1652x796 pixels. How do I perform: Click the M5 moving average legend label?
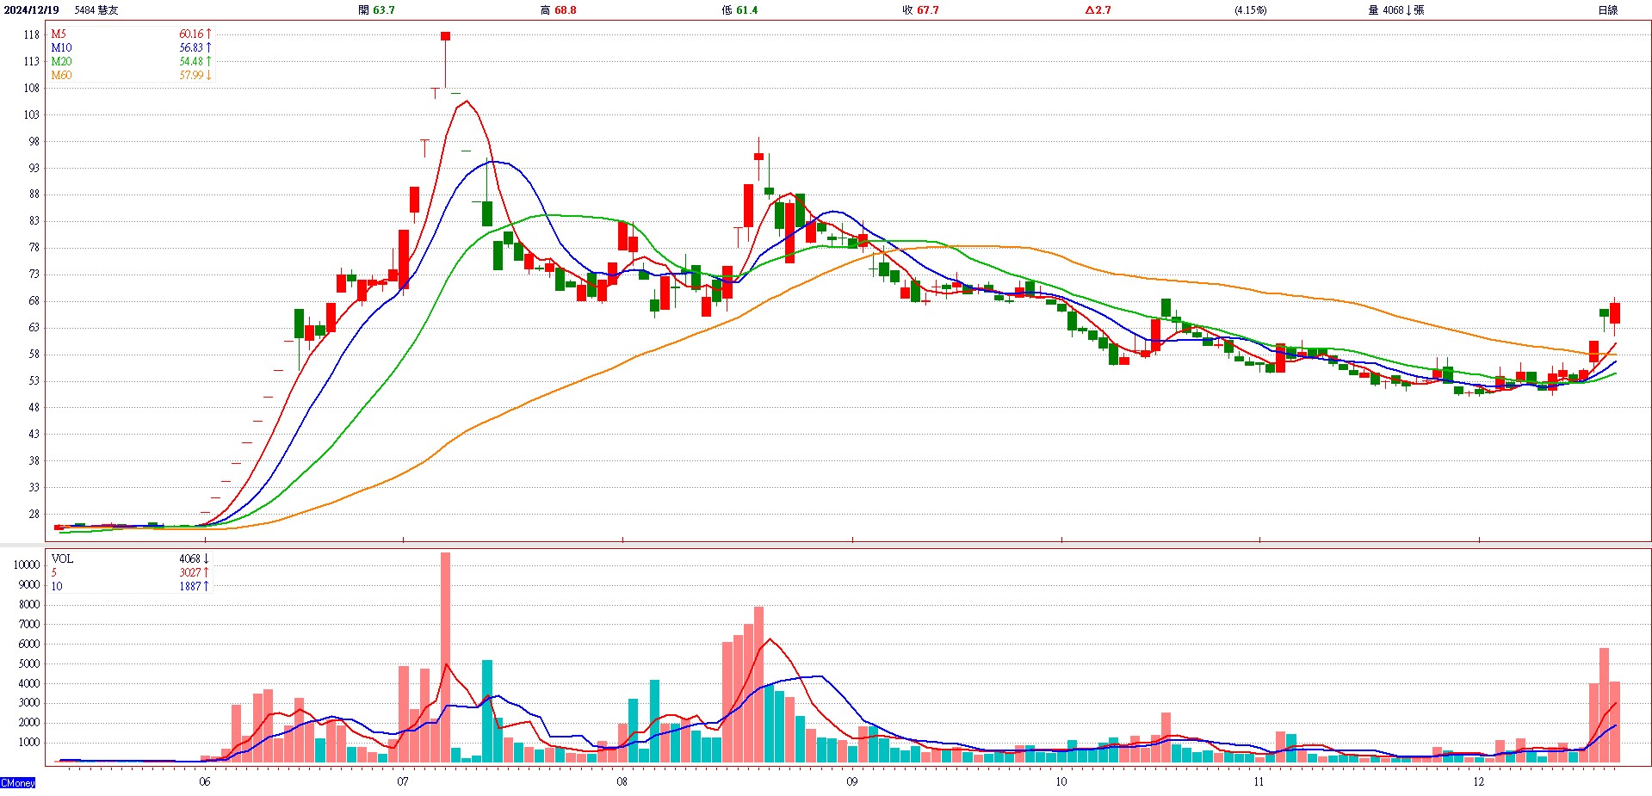pos(59,34)
